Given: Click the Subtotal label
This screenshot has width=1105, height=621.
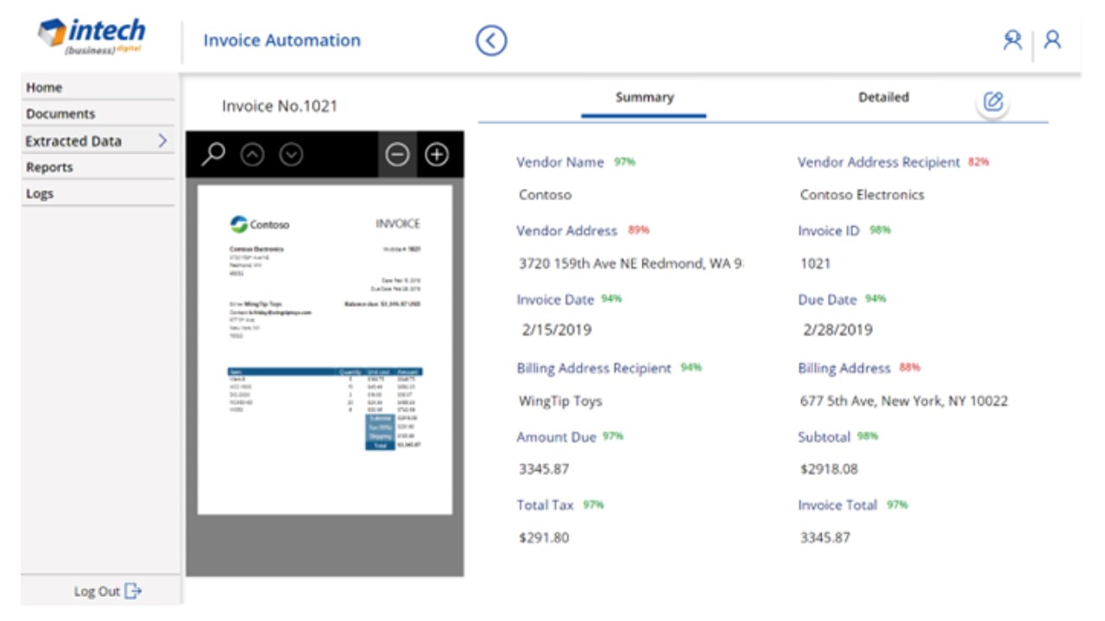Looking at the screenshot, I should click(x=824, y=437).
